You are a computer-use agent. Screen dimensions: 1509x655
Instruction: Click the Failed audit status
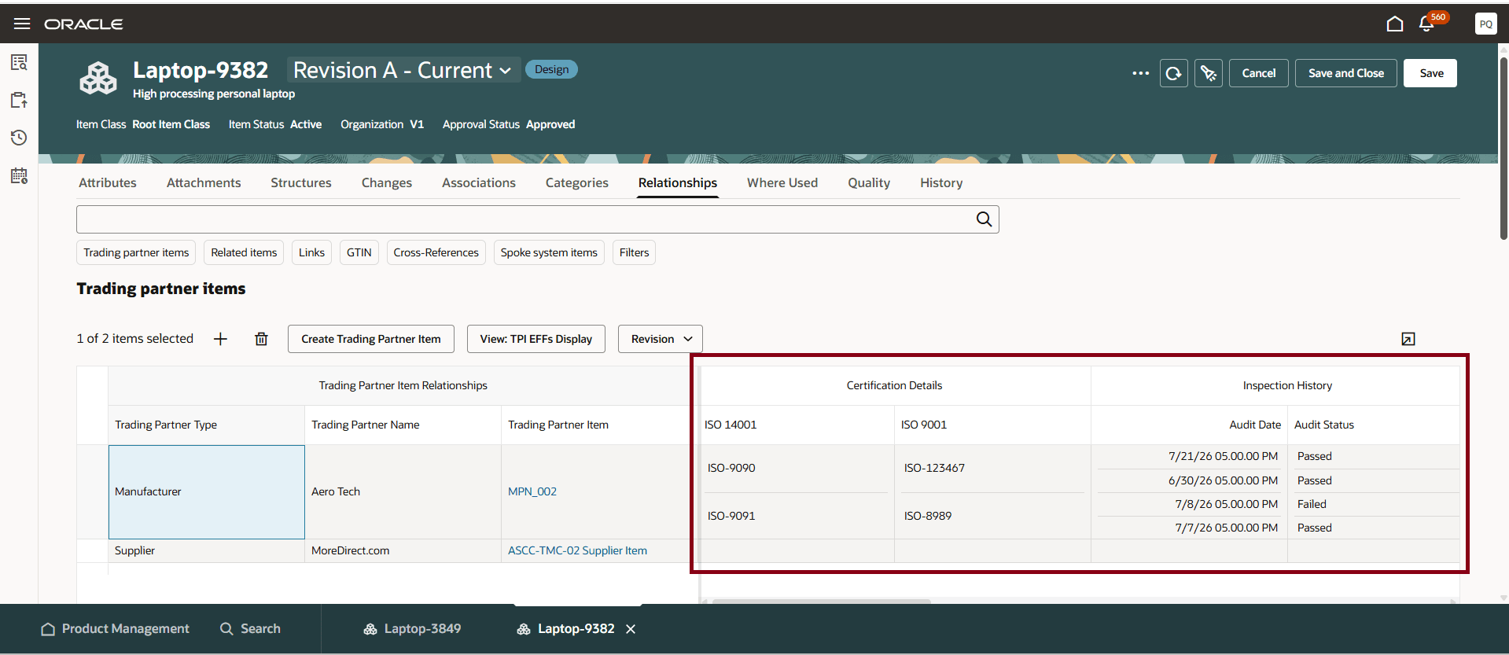[x=1312, y=504]
